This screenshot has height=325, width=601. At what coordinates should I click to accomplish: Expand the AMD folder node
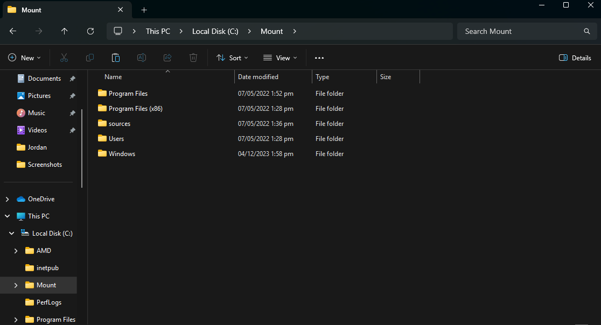[x=16, y=251]
